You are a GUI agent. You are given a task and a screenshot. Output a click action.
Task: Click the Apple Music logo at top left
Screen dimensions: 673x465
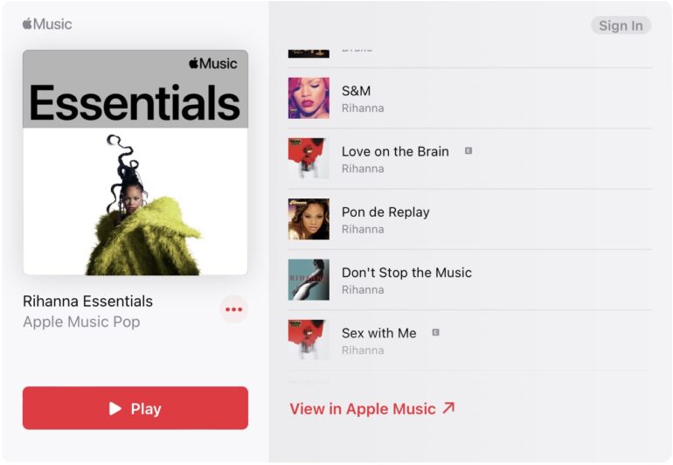pos(47,24)
